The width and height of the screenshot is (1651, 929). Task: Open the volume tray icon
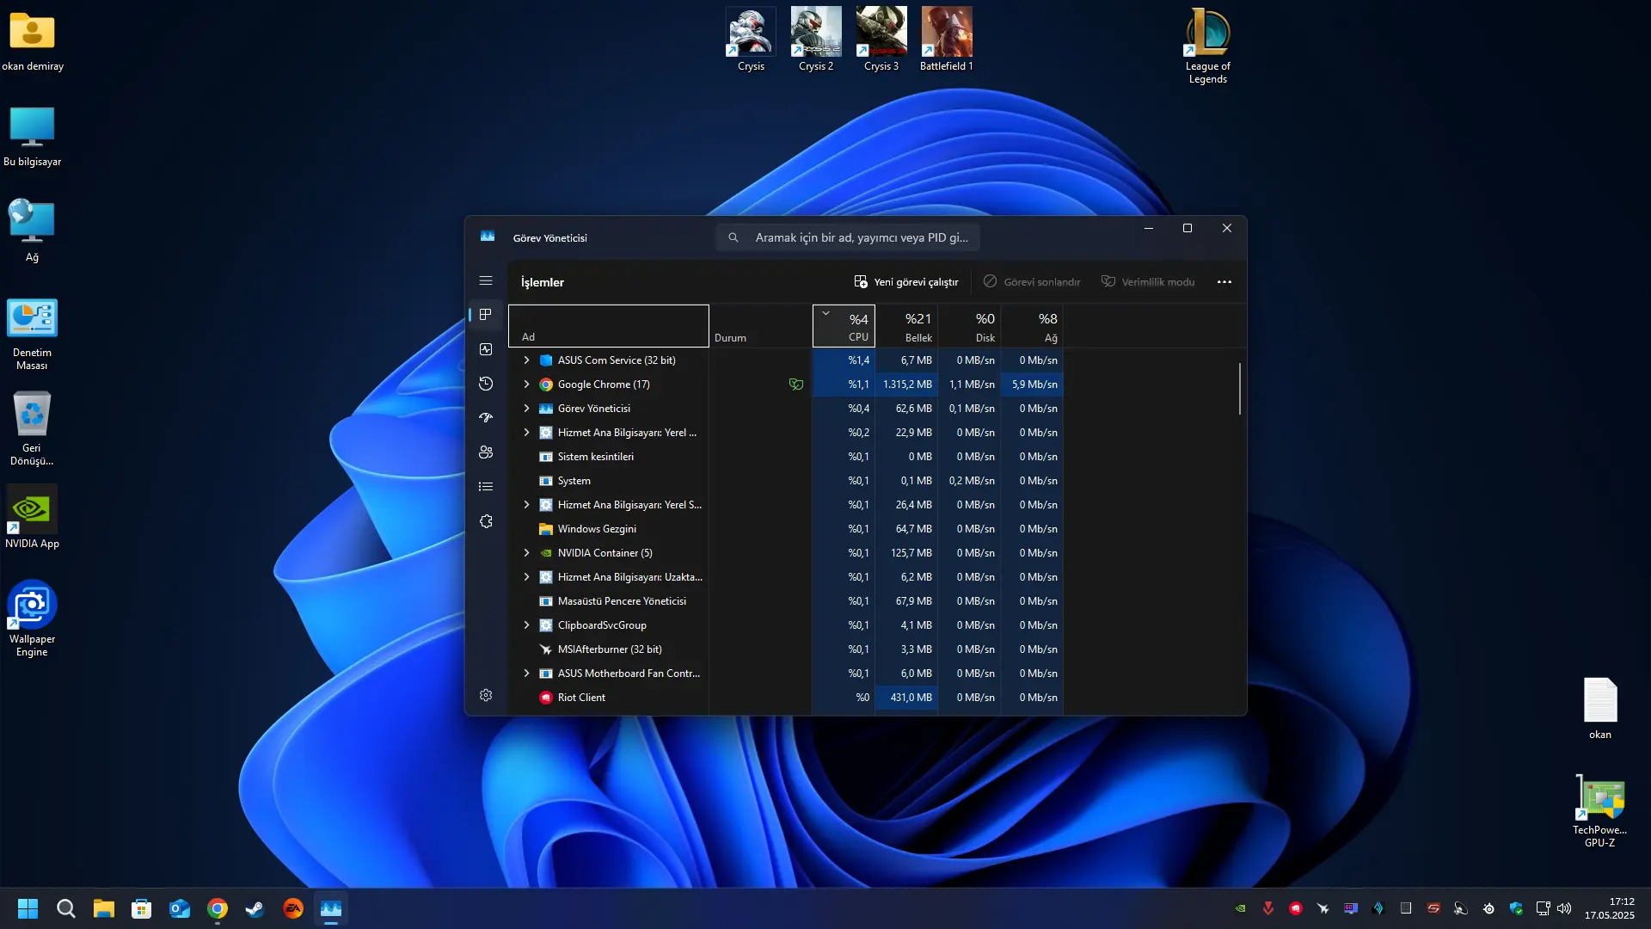(1564, 908)
